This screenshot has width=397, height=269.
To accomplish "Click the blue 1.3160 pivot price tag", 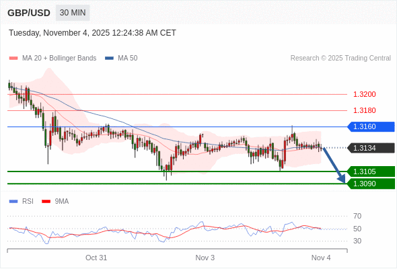I will click(371, 126).
